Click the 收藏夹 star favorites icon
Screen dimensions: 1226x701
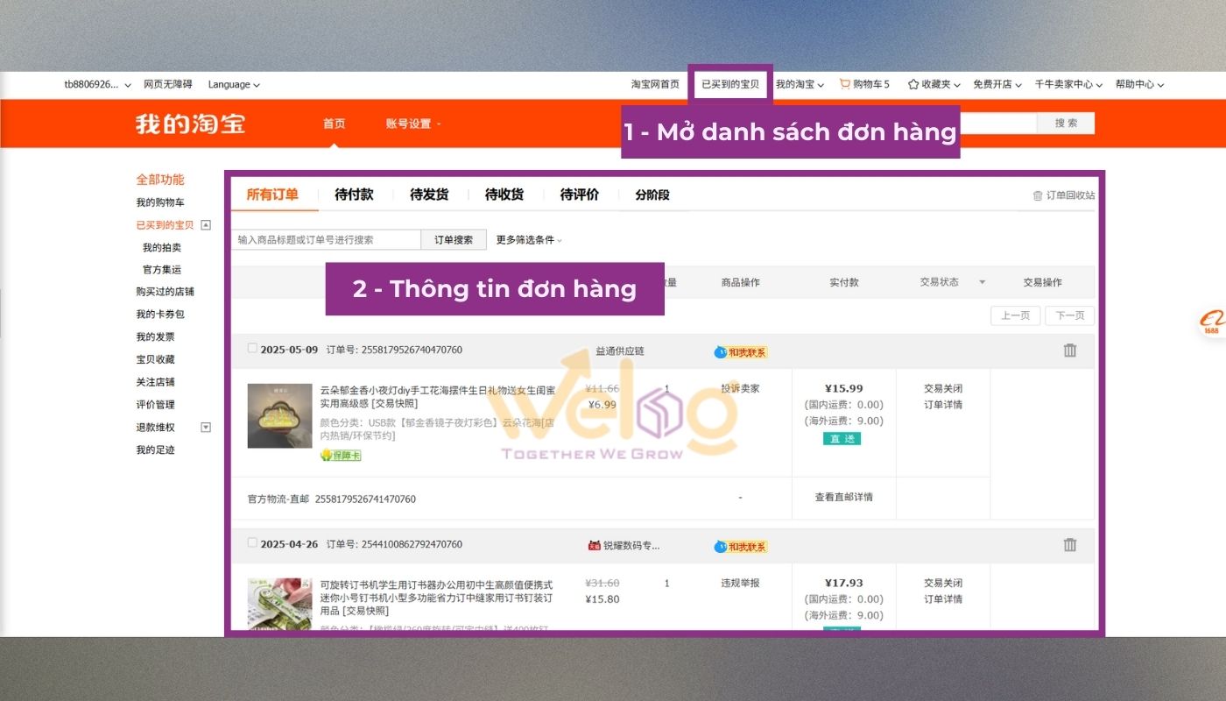(x=913, y=84)
